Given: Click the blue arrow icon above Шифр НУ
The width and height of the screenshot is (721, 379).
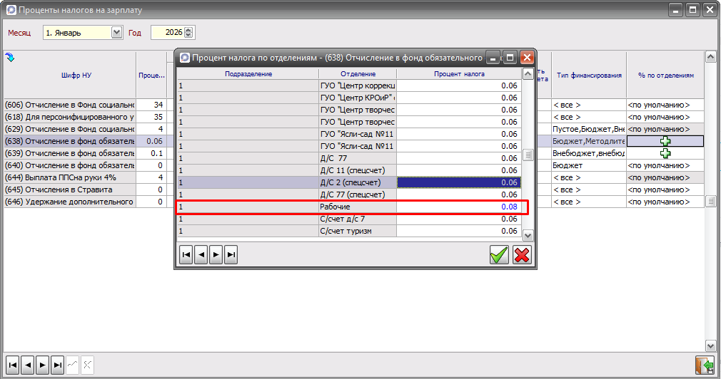Looking at the screenshot, I should pos(10,58).
